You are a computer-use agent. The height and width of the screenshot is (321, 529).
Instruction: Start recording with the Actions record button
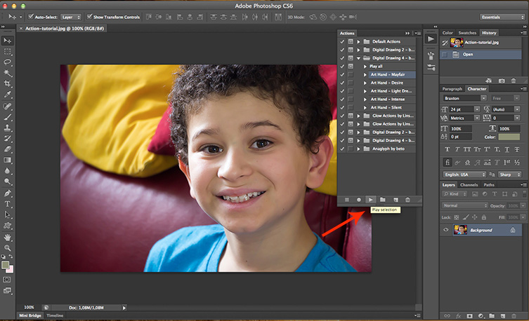click(359, 200)
